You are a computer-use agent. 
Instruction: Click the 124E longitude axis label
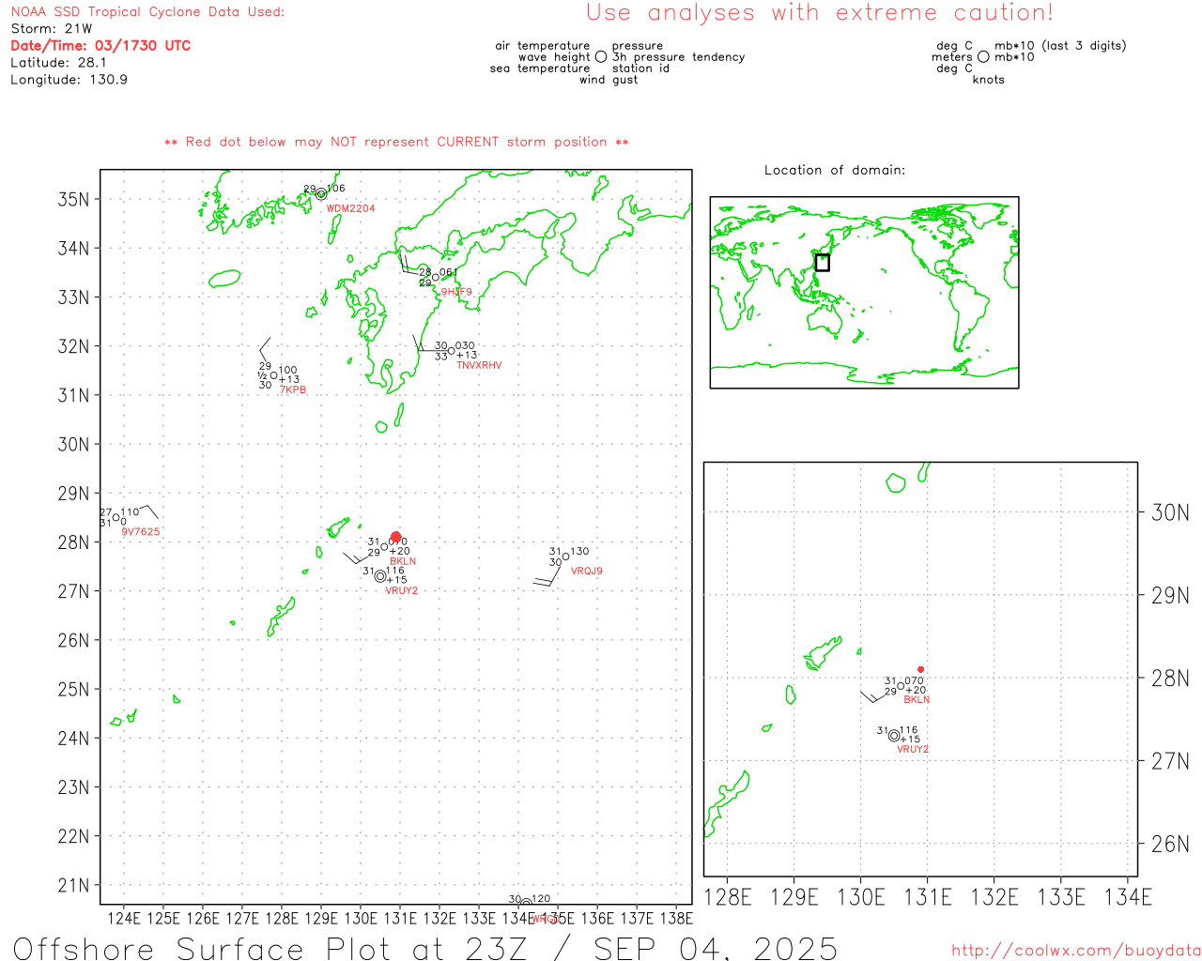point(124,918)
